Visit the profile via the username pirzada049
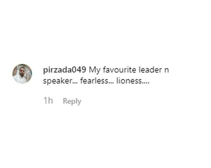Image resolution: width=211 pixels, height=168 pixels. click(x=65, y=70)
